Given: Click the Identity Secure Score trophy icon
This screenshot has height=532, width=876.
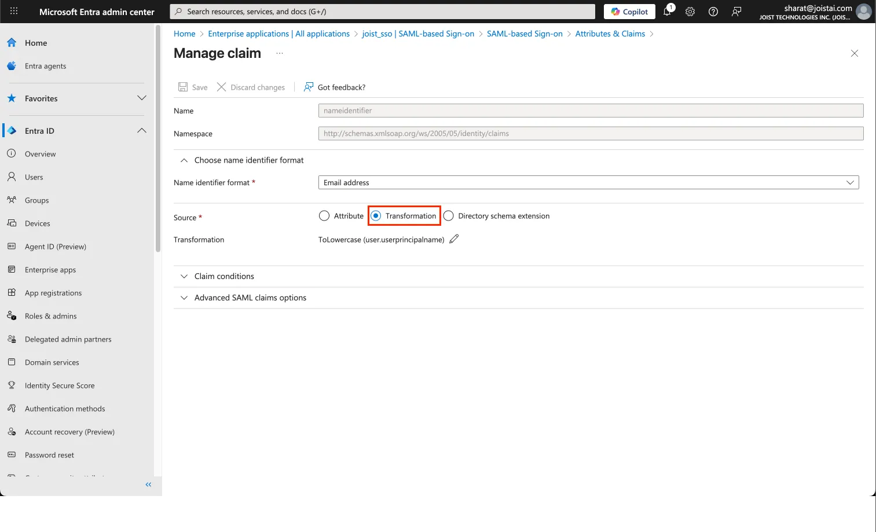Looking at the screenshot, I should tap(12, 386).
